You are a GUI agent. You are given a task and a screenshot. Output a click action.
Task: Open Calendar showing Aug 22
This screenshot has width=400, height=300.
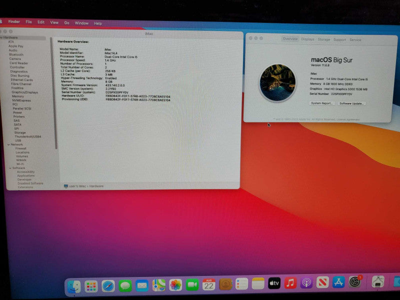(209, 284)
